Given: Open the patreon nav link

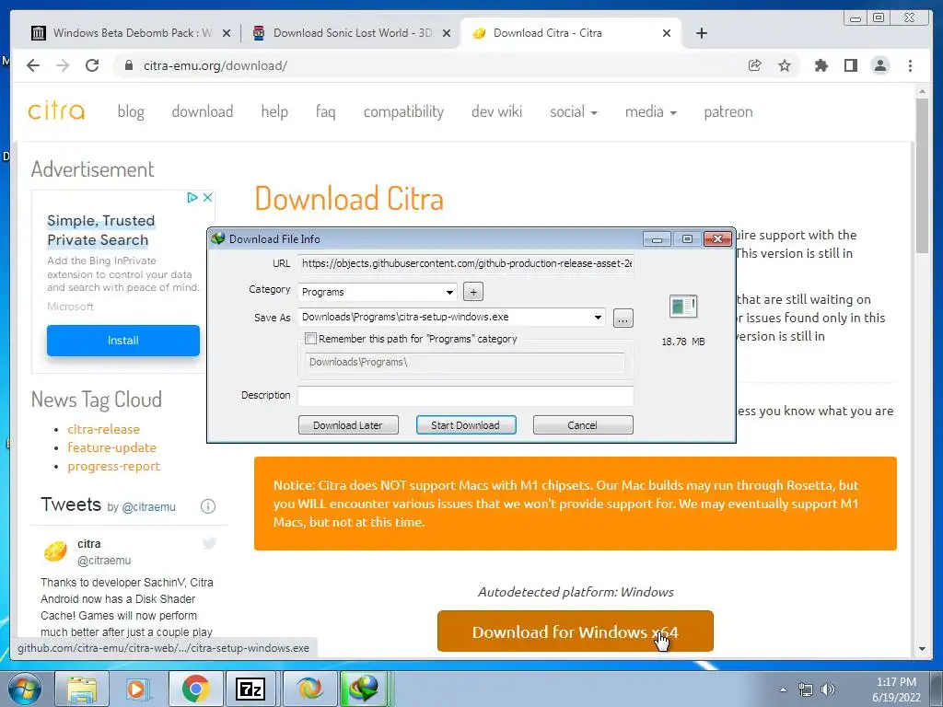Looking at the screenshot, I should pos(728,111).
